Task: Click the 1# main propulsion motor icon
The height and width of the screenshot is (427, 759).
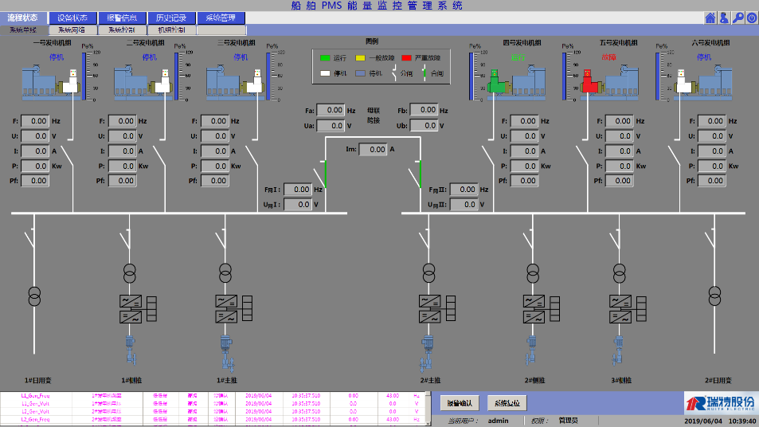Action: point(225,351)
